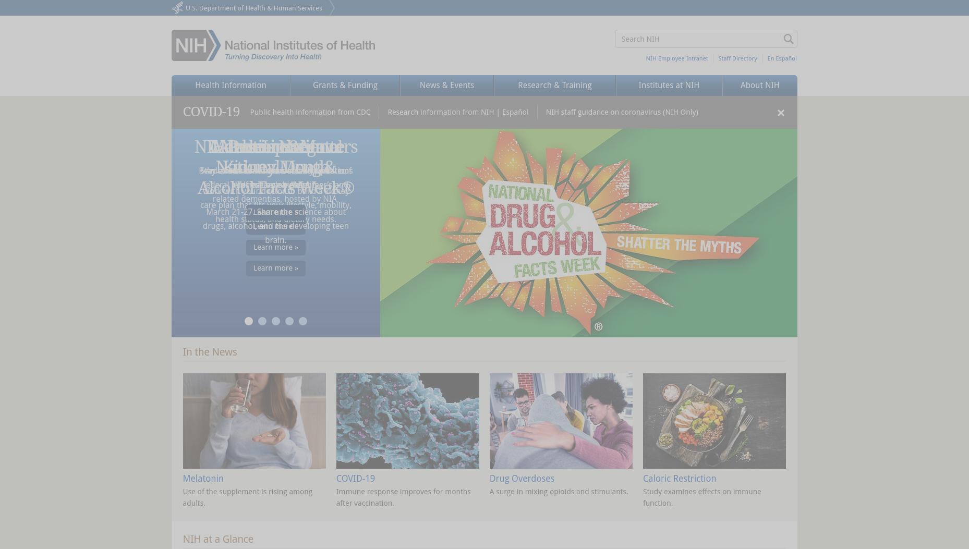Open the Staff Directory link

(737, 58)
